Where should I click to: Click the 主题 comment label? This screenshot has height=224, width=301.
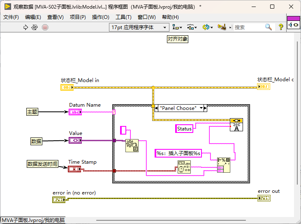tap(32, 112)
